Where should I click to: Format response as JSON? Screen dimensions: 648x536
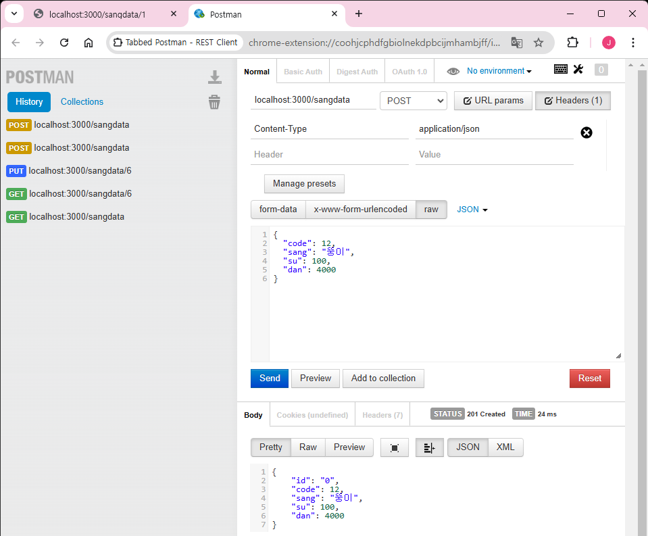pos(468,447)
